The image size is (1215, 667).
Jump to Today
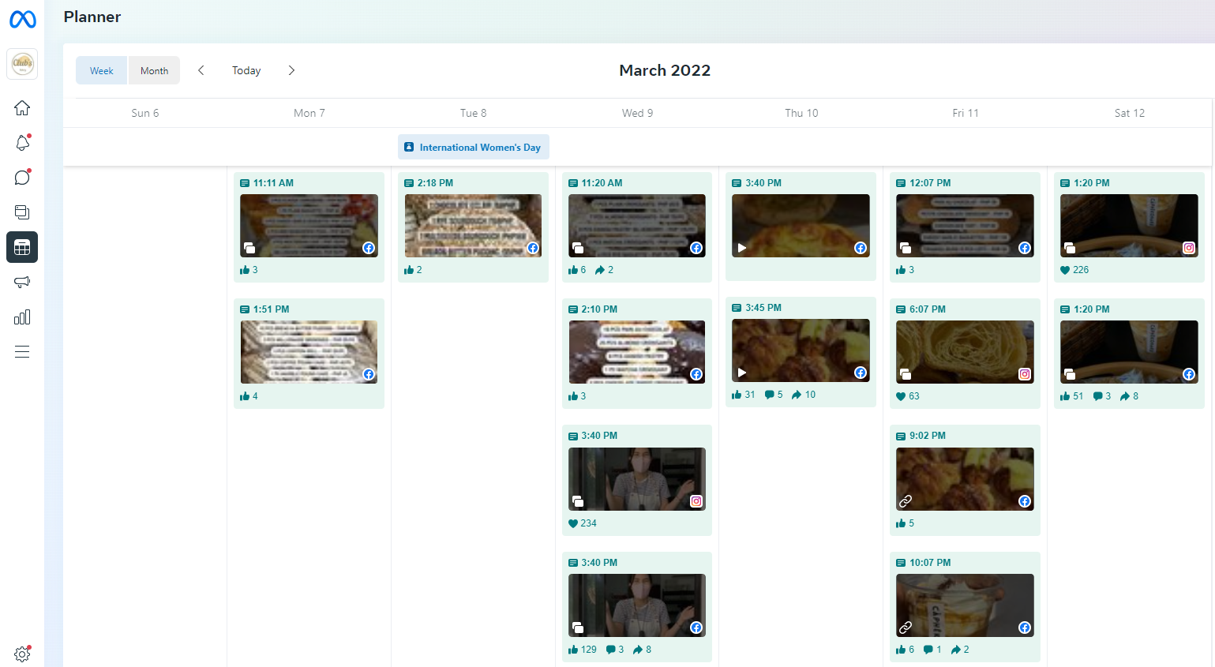(x=246, y=70)
